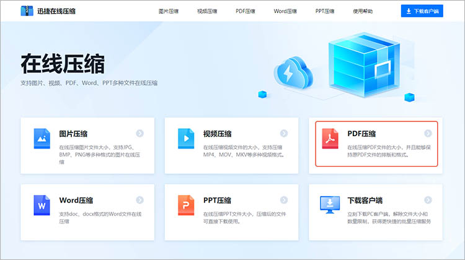Click the 下载客户端 monitor icon

point(330,205)
